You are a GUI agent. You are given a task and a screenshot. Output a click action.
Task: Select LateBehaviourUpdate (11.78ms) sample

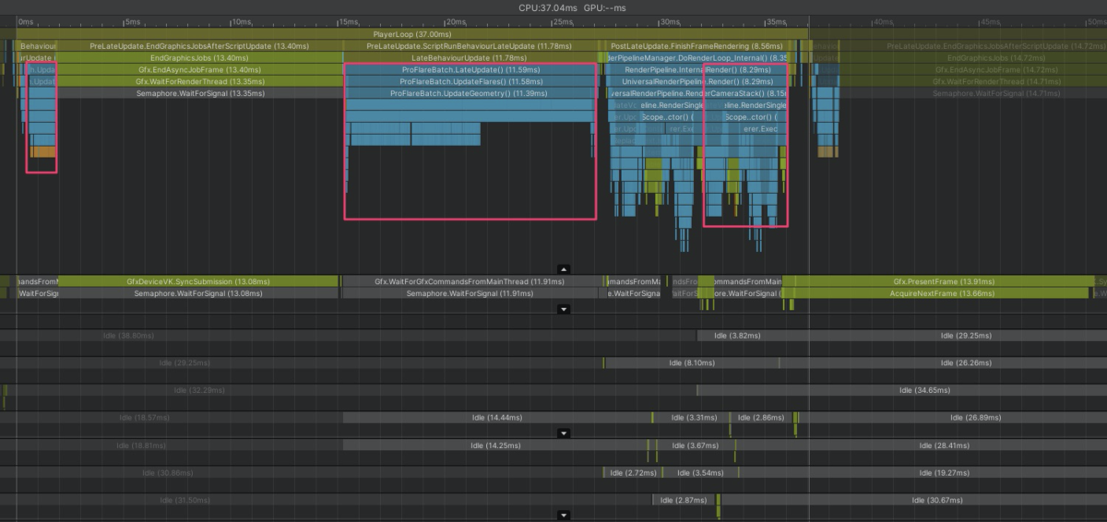point(470,57)
